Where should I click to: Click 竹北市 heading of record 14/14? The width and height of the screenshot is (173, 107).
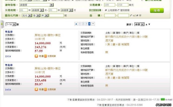[x=9, y=65]
